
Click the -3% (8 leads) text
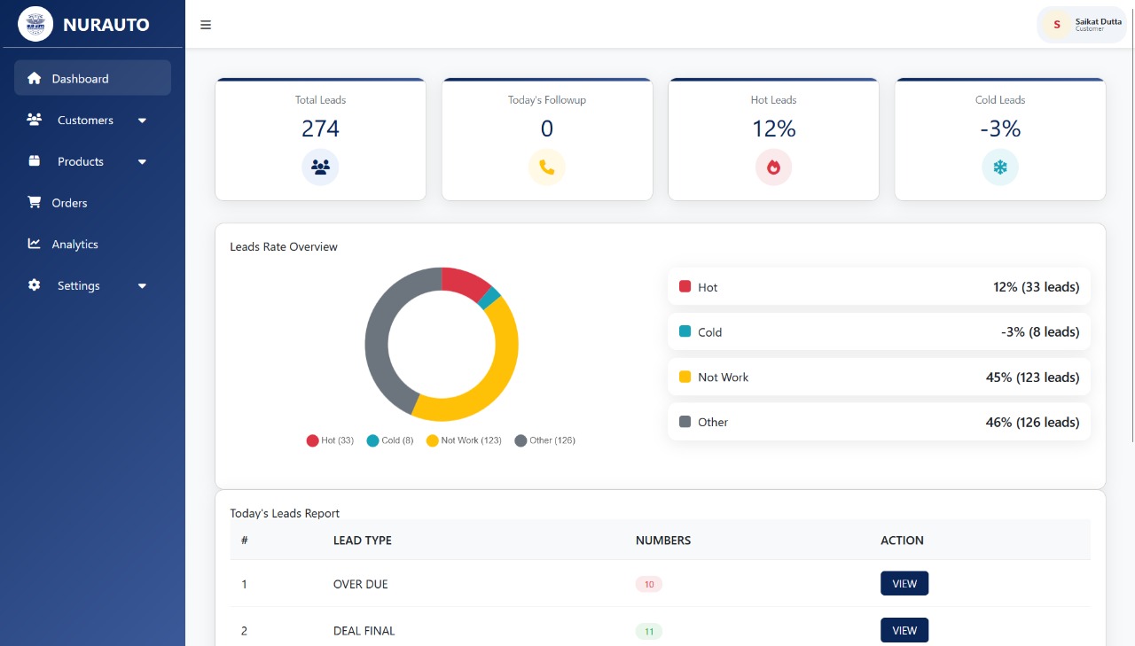click(1040, 331)
